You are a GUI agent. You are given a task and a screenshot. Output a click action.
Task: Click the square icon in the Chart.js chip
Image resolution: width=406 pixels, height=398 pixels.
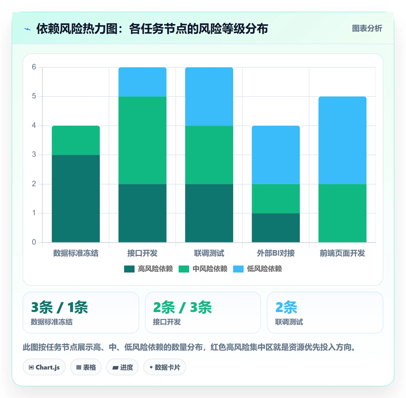(x=31, y=367)
